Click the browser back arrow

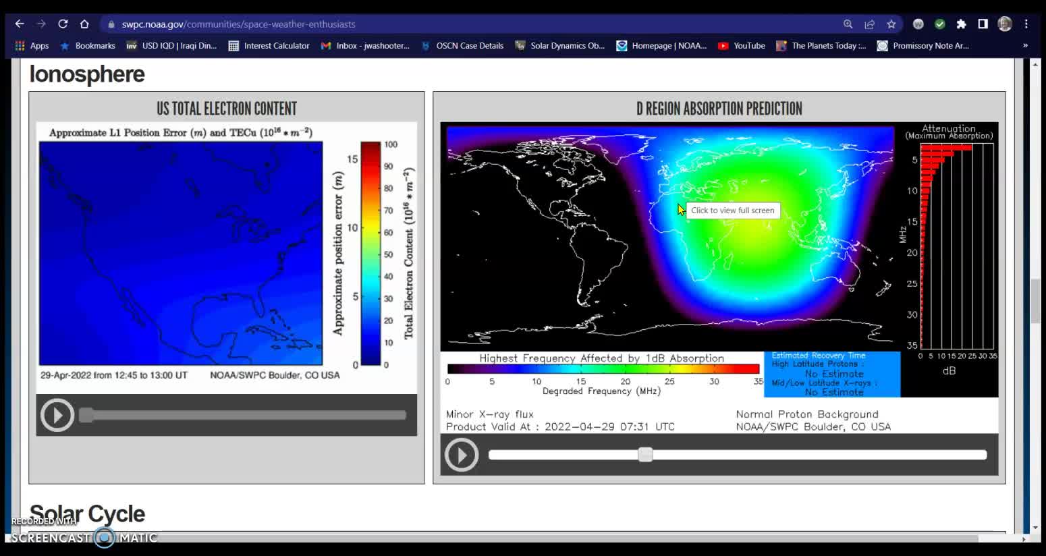click(20, 24)
